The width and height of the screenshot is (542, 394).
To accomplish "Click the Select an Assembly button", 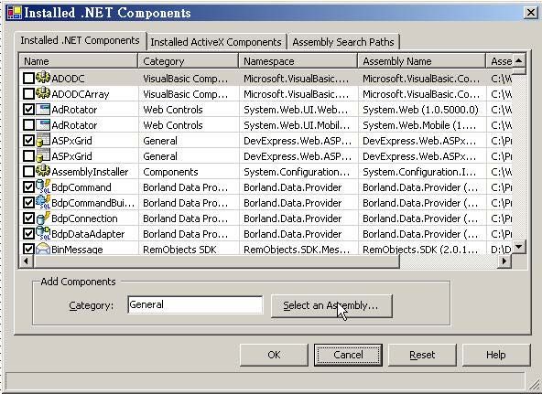I will tap(331, 305).
